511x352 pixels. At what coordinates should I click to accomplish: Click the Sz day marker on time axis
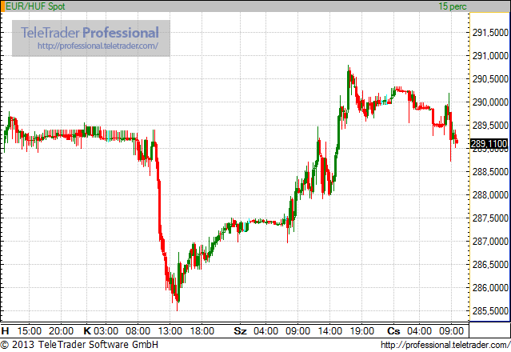pyautogui.click(x=240, y=331)
